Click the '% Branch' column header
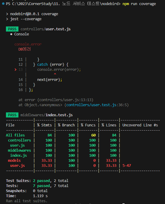 (x=66, y=125)
